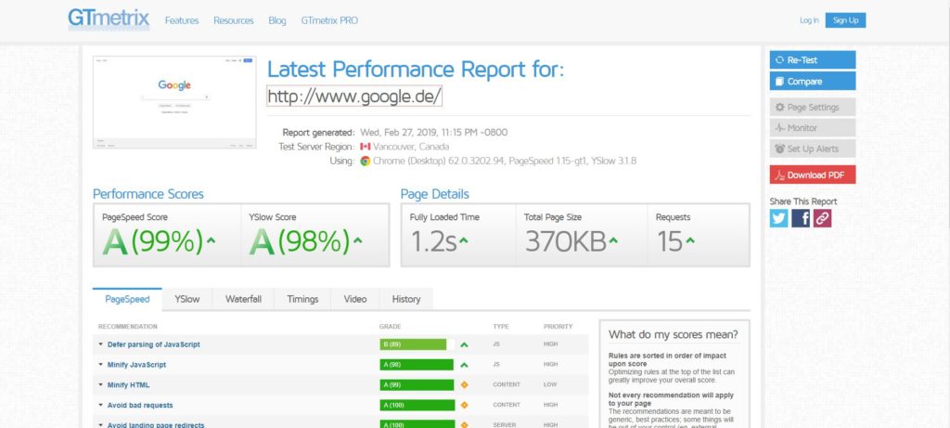Share report on Twitter icon
This screenshot has height=428, width=950.
click(779, 218)
